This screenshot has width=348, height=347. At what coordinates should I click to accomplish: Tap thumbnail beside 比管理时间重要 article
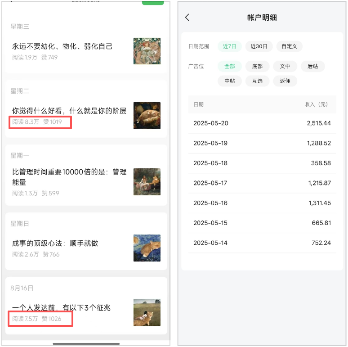point(147,182)
